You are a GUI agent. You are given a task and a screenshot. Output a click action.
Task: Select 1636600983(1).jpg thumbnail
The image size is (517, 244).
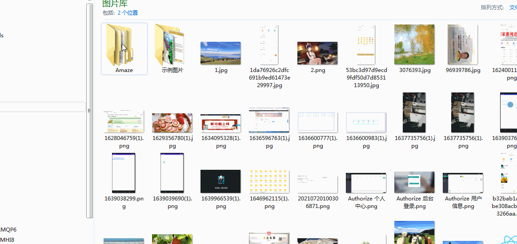point(366,122)
